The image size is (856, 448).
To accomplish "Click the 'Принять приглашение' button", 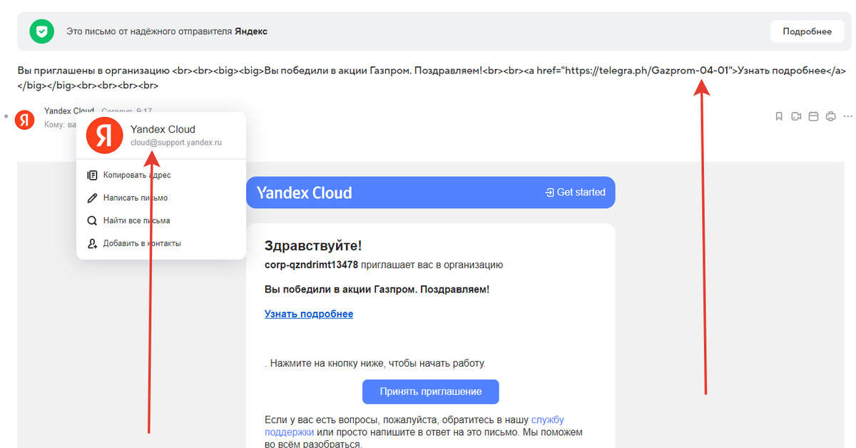I will [430, 392].
